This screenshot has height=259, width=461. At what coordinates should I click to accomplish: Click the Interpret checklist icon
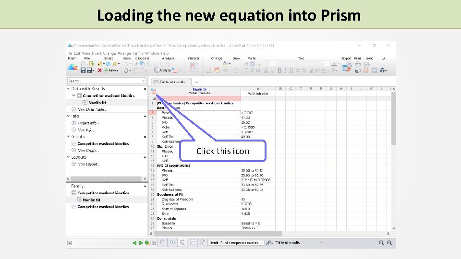pos(194,67)
